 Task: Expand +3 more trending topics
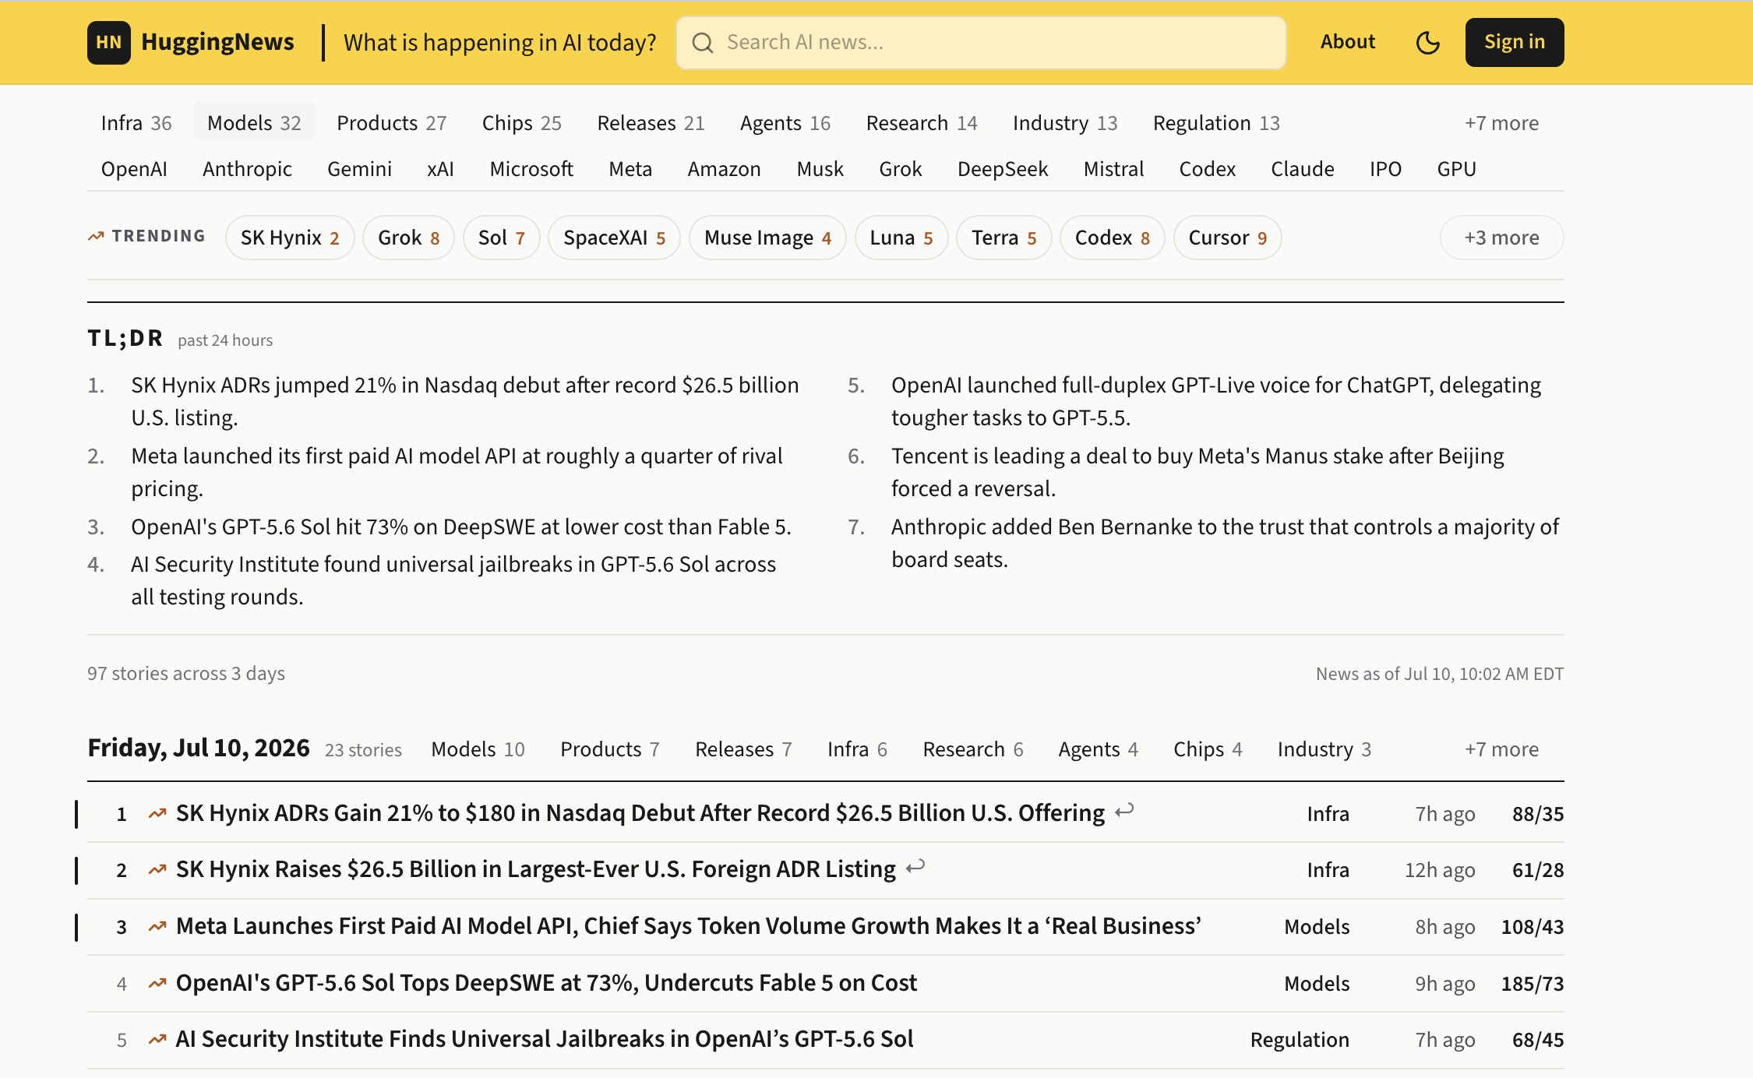coord(1501,238)
